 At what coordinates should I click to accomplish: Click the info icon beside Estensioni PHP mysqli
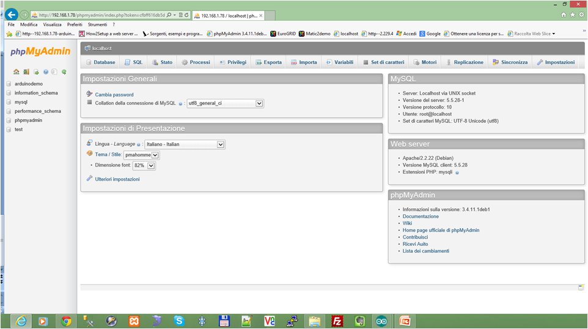click(x=457, y=173)
